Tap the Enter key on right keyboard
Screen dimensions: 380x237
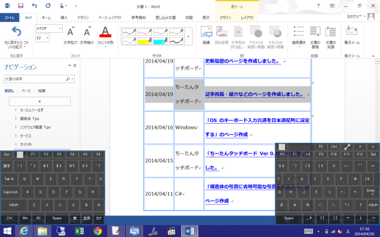(x=370, y=192)
